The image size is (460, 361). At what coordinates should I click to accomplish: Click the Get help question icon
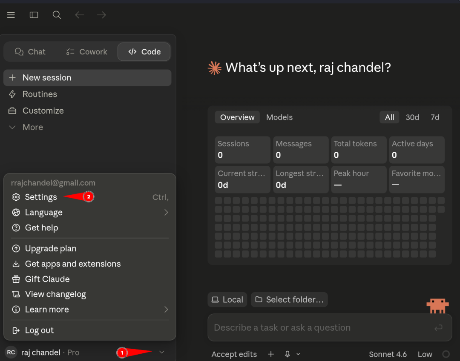[16, 227]
